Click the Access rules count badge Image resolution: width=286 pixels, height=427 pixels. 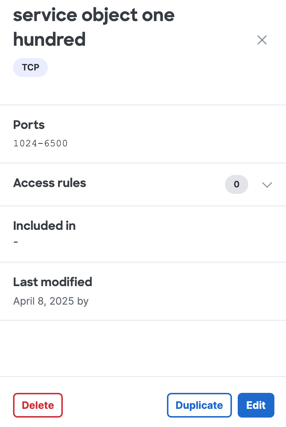pyautogui.click(x=236, y=184)
